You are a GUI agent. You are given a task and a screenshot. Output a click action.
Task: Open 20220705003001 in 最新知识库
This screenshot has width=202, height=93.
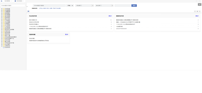click(x=121, y=29)
